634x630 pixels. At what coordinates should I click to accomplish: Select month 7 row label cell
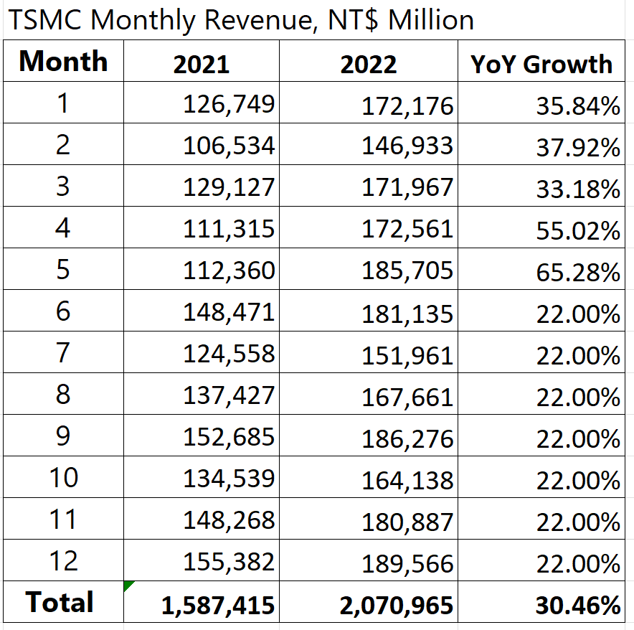point(63,353)
